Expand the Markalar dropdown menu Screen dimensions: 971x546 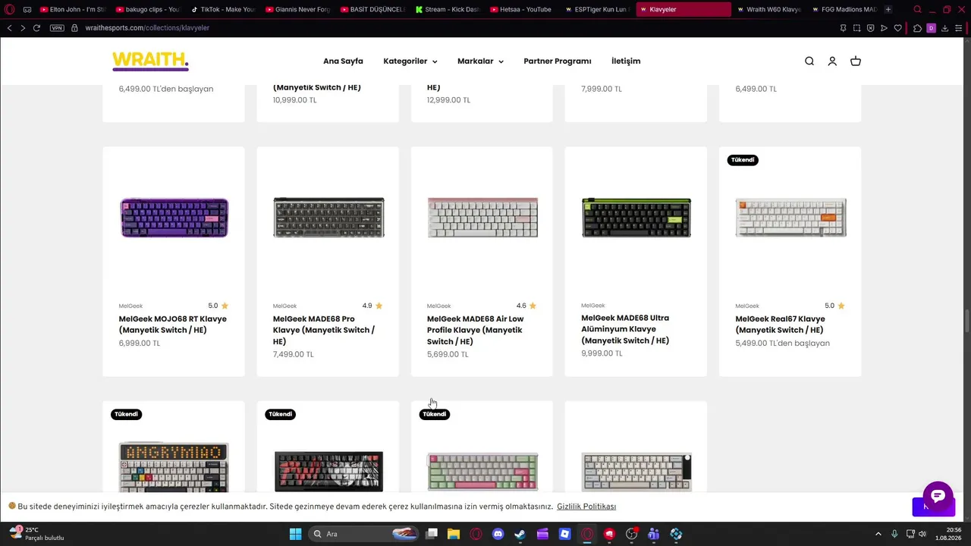tap(480, 61)
